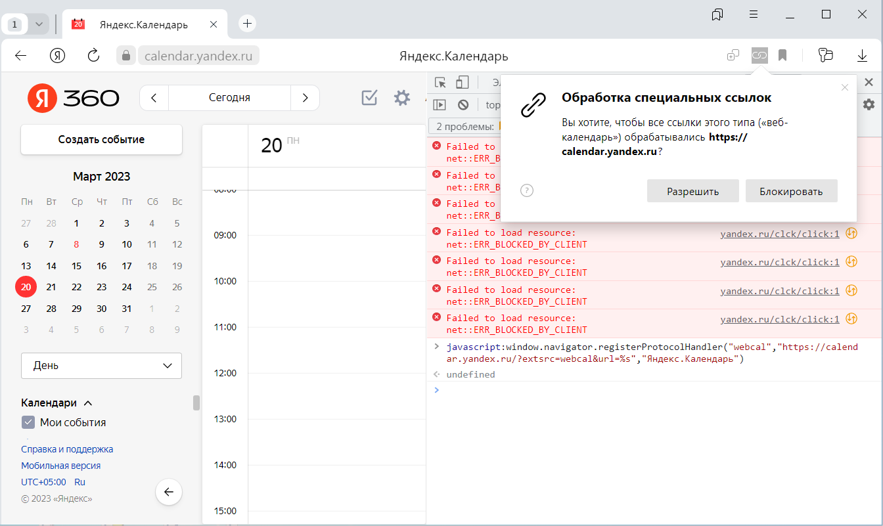Viewport: 883px width, 526px height.
Task: Toggle the Мои события calendar checkbox
Action: (28, 422)
